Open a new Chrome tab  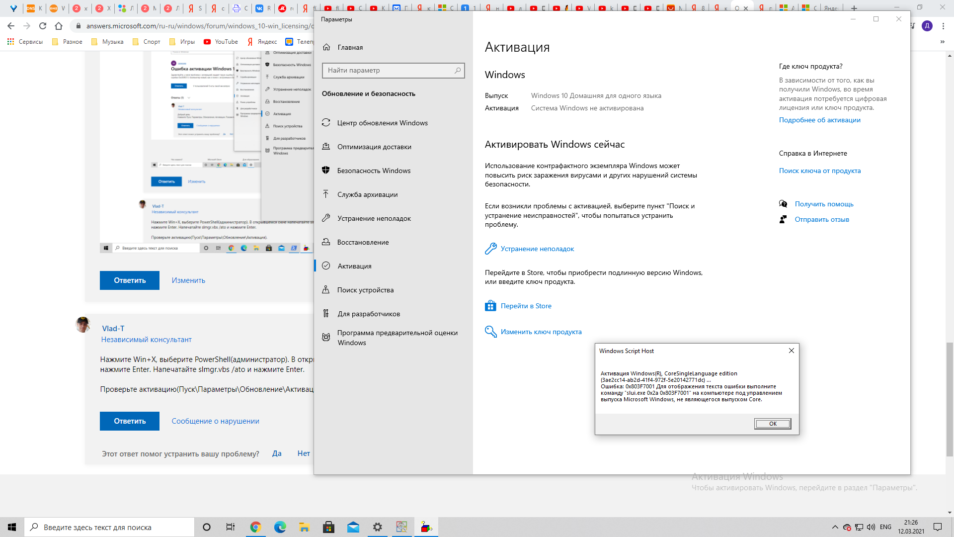point(854,8)
